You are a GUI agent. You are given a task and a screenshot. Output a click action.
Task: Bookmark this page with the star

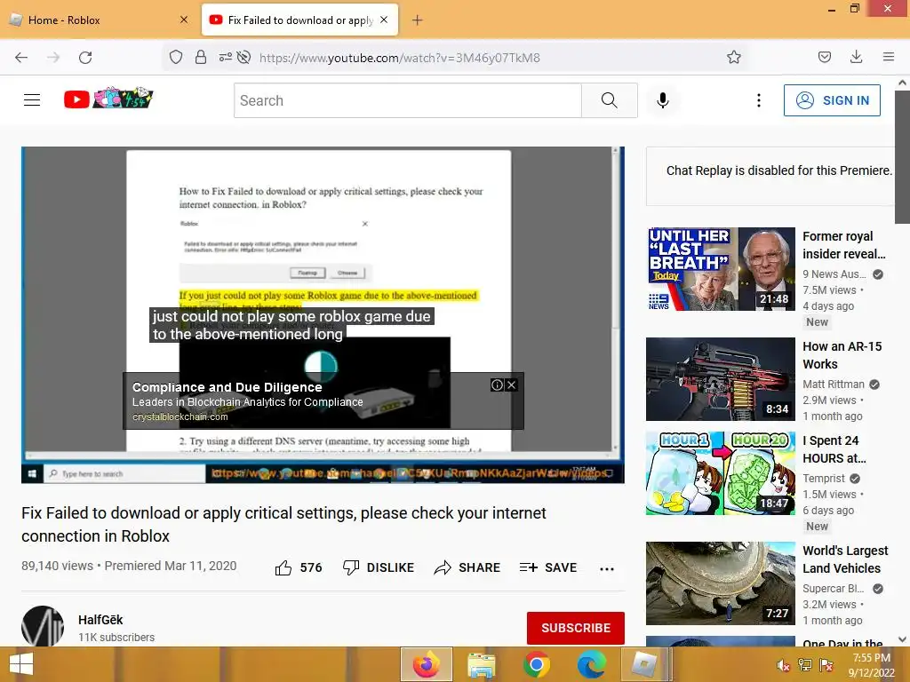coord(733,58)
